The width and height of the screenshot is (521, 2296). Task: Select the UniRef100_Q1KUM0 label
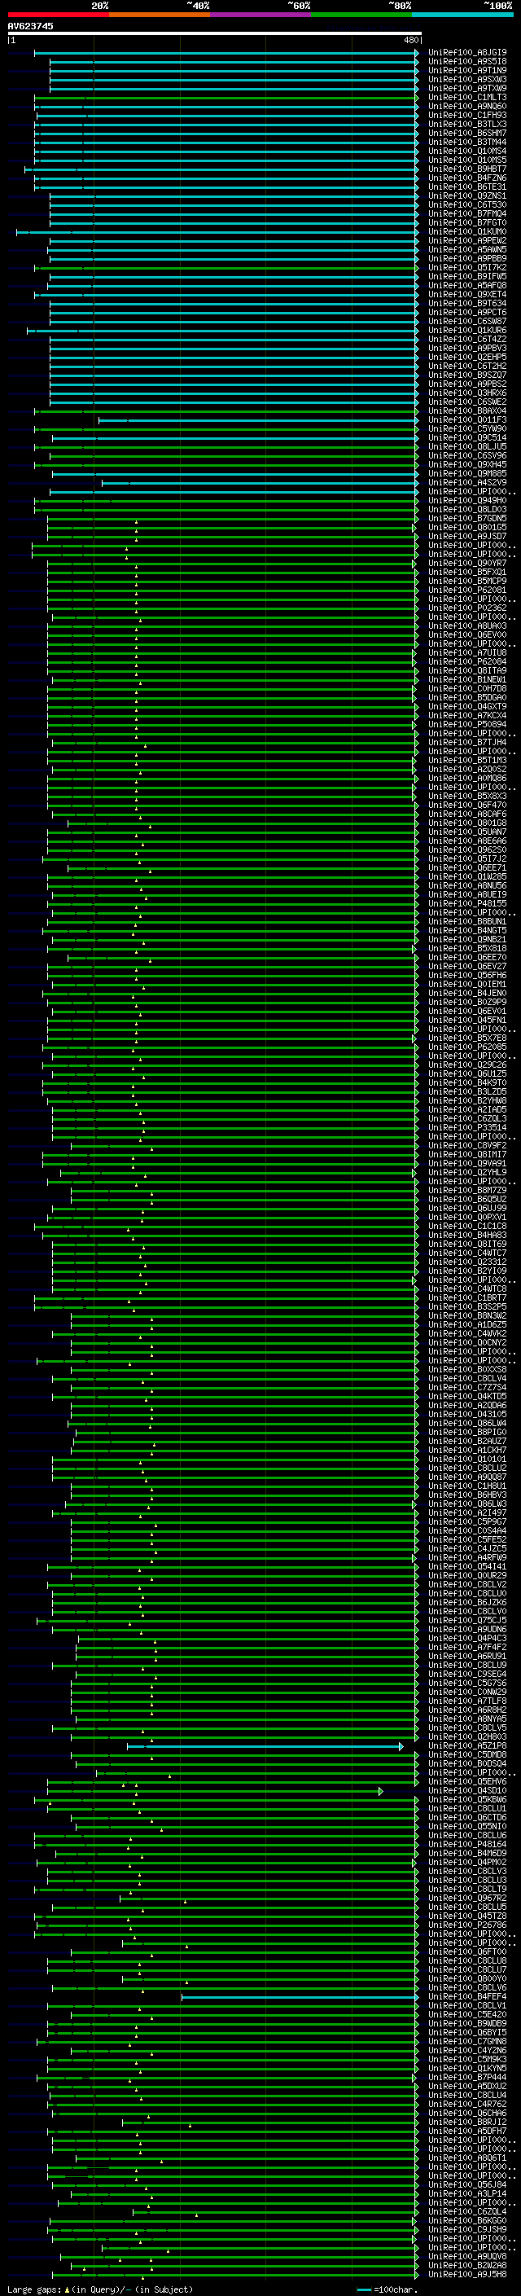pyautogui.click(x=467, y=232)
